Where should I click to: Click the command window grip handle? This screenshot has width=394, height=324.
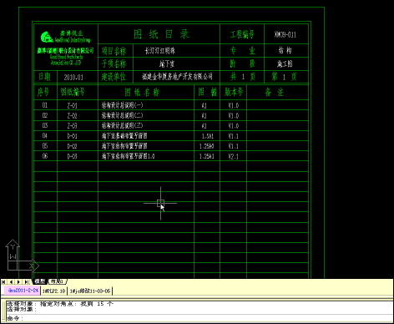point(3,311)
